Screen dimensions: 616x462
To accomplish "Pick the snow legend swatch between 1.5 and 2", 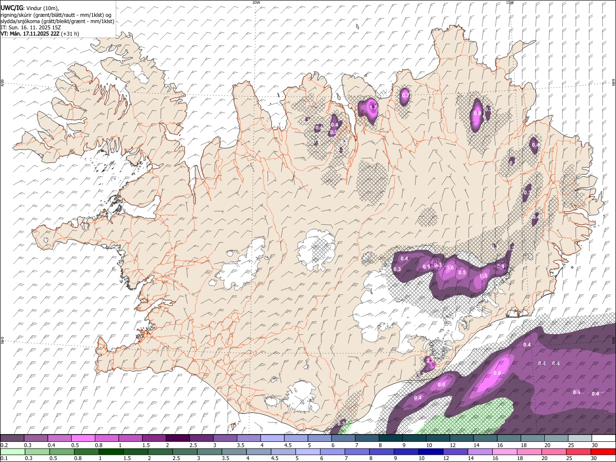I will pos(154,438).
